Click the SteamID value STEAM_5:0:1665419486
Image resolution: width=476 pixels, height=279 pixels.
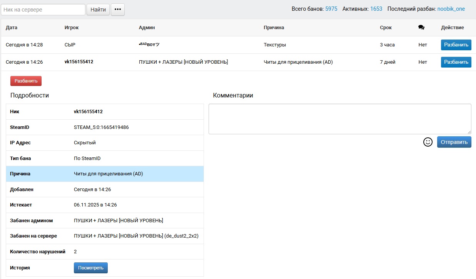pyautogui.click(x=101, y=127)
